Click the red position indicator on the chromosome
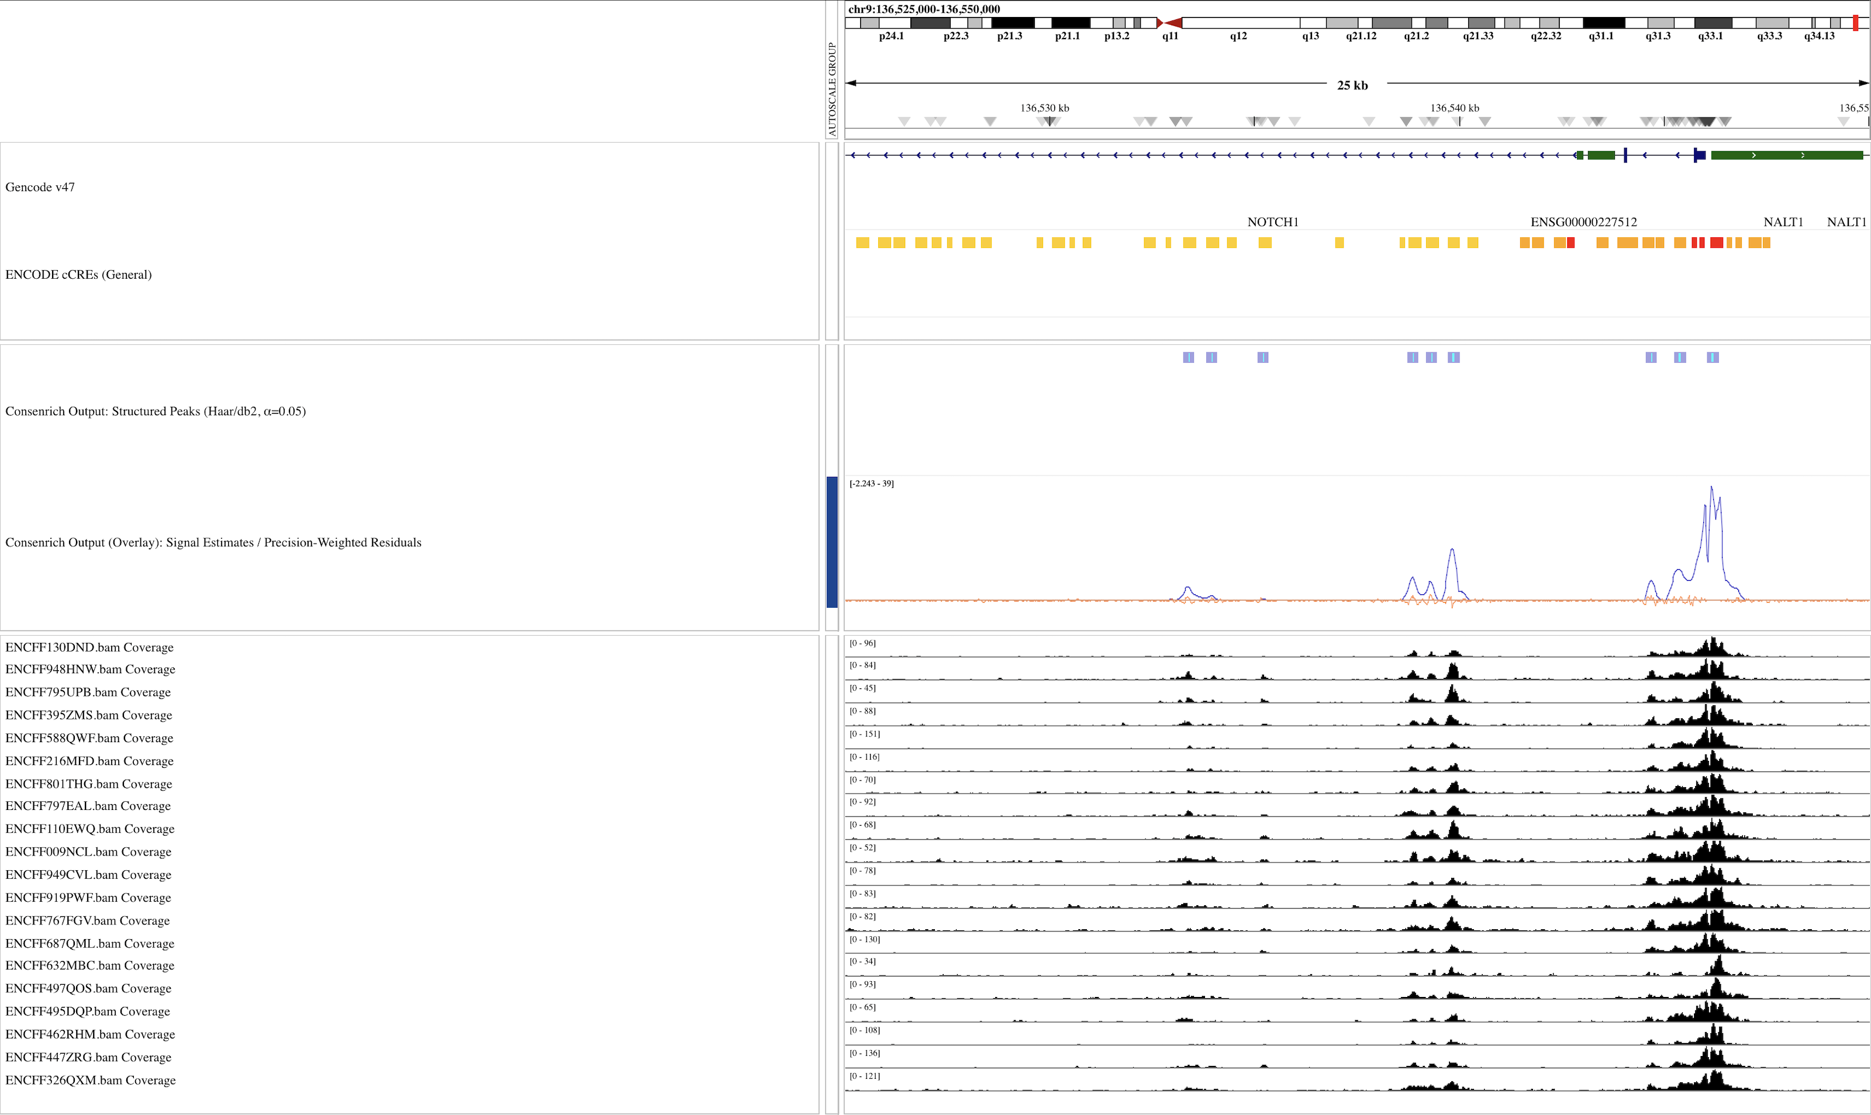 pos(1855,23)
